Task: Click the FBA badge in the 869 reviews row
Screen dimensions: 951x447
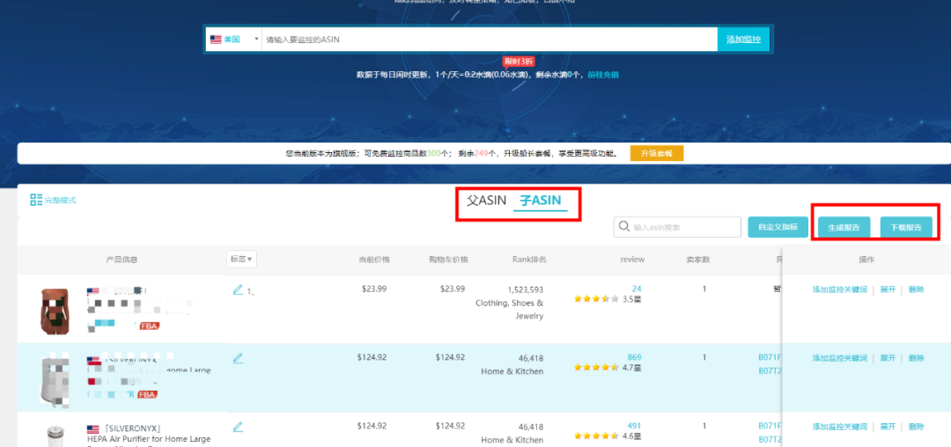Action: (147, 394)
